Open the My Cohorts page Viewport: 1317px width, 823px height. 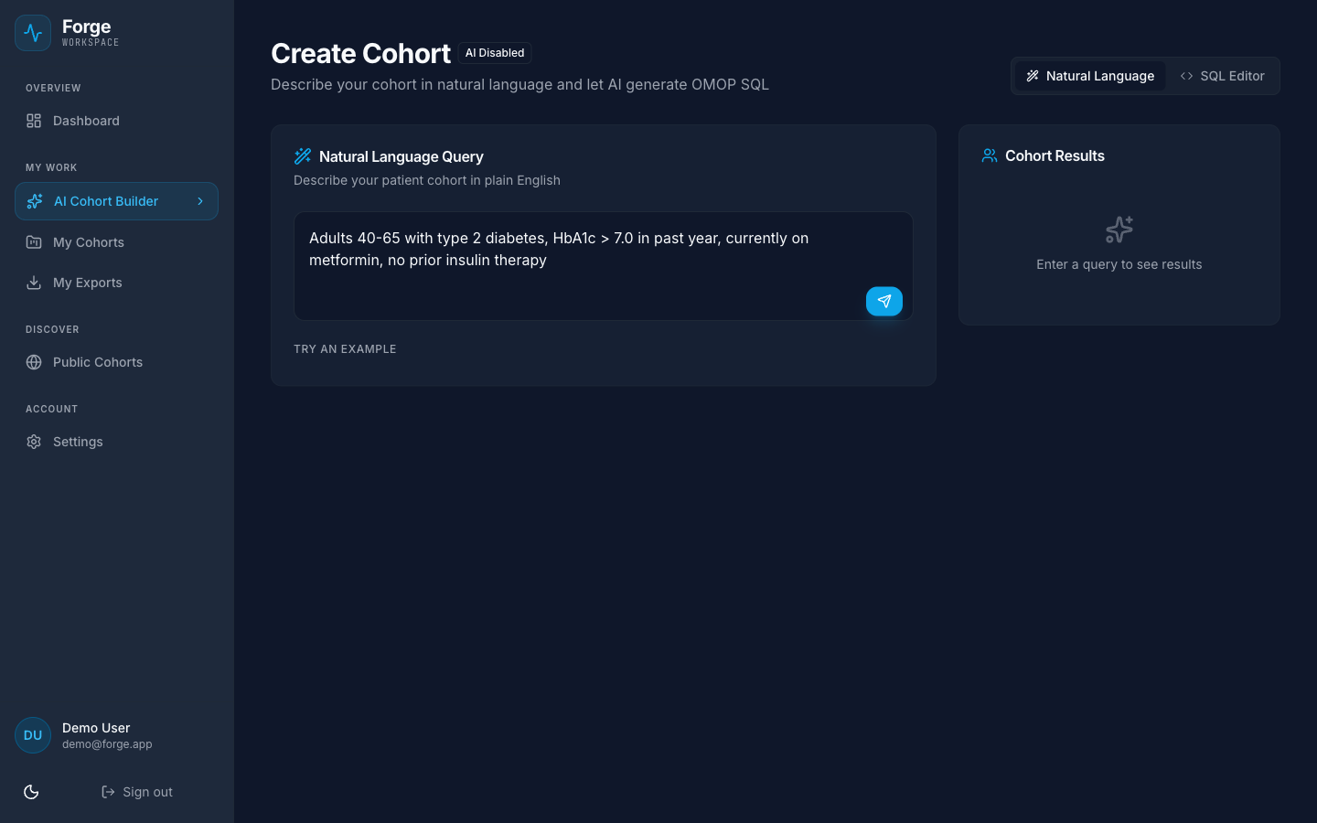(x=89, y=242)
